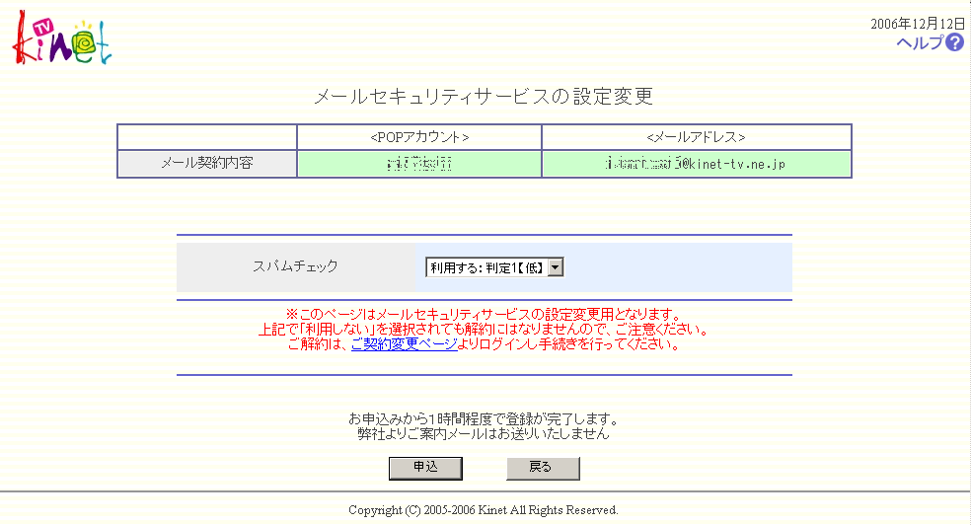The width and height of the screenshot is (971, 525).
Task: Click the red ※このページは warning line
Action: click(x=484, y=314)
